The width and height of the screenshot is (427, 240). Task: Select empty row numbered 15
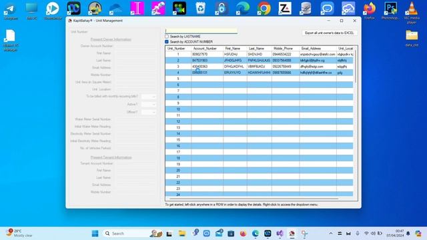click(260, 140)
